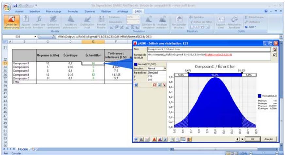Click the Annuler button
This screenshot has height=155, width=285.
tap(269, 139)
